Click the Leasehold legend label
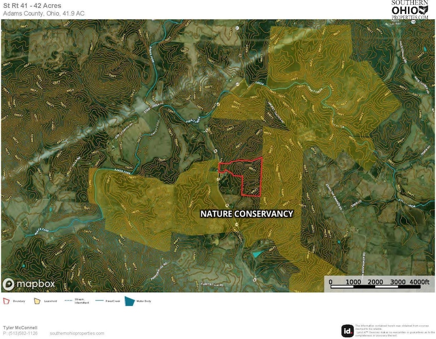Viewport: 436px width, 339px height. [x=49, y=301]
